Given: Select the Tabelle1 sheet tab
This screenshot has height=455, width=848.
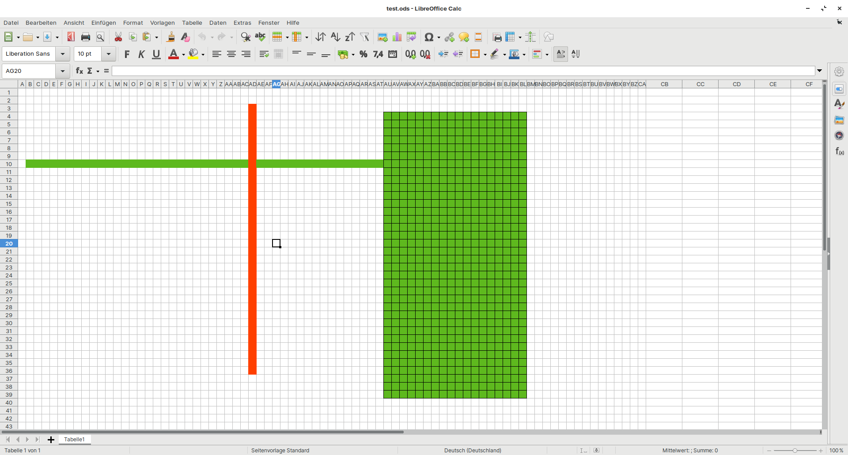Looking at the screenshot, I should [74, 440].
